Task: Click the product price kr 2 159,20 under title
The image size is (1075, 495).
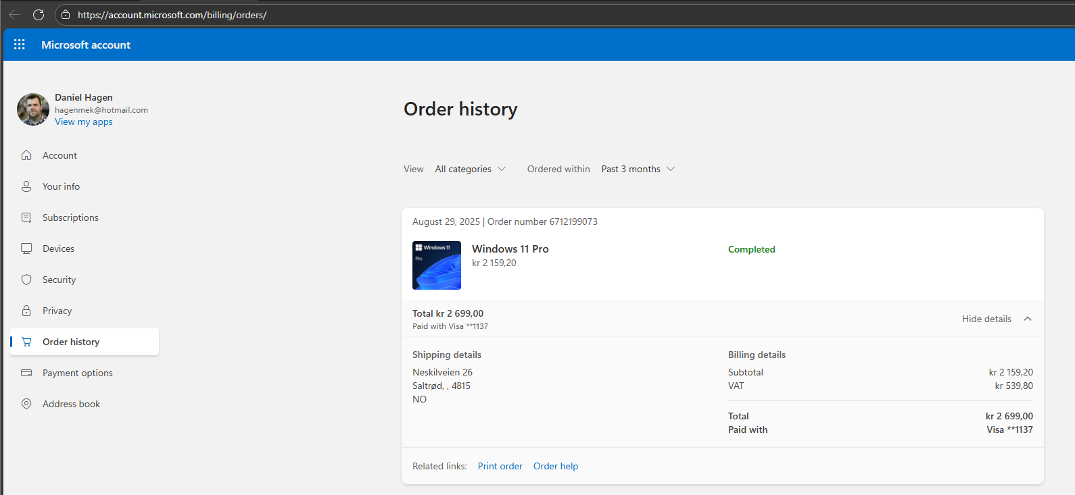Action: tap(494, 263)
